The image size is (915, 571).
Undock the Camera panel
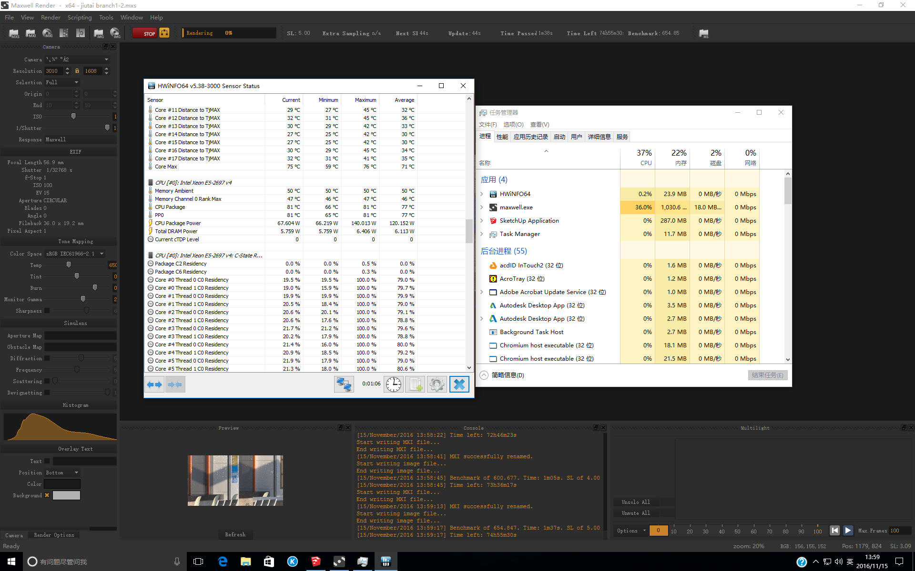point(106,47)
